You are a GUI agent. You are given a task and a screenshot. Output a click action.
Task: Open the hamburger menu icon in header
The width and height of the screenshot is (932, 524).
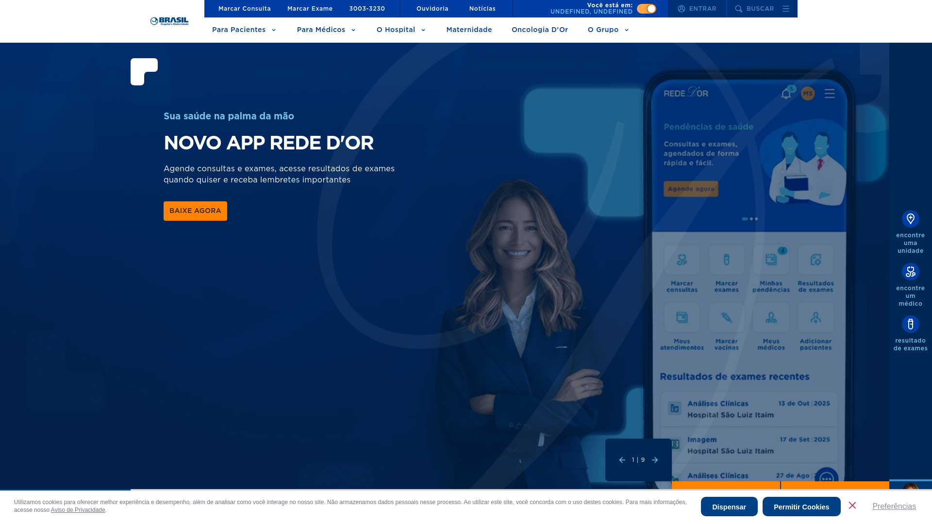(785, 9)
